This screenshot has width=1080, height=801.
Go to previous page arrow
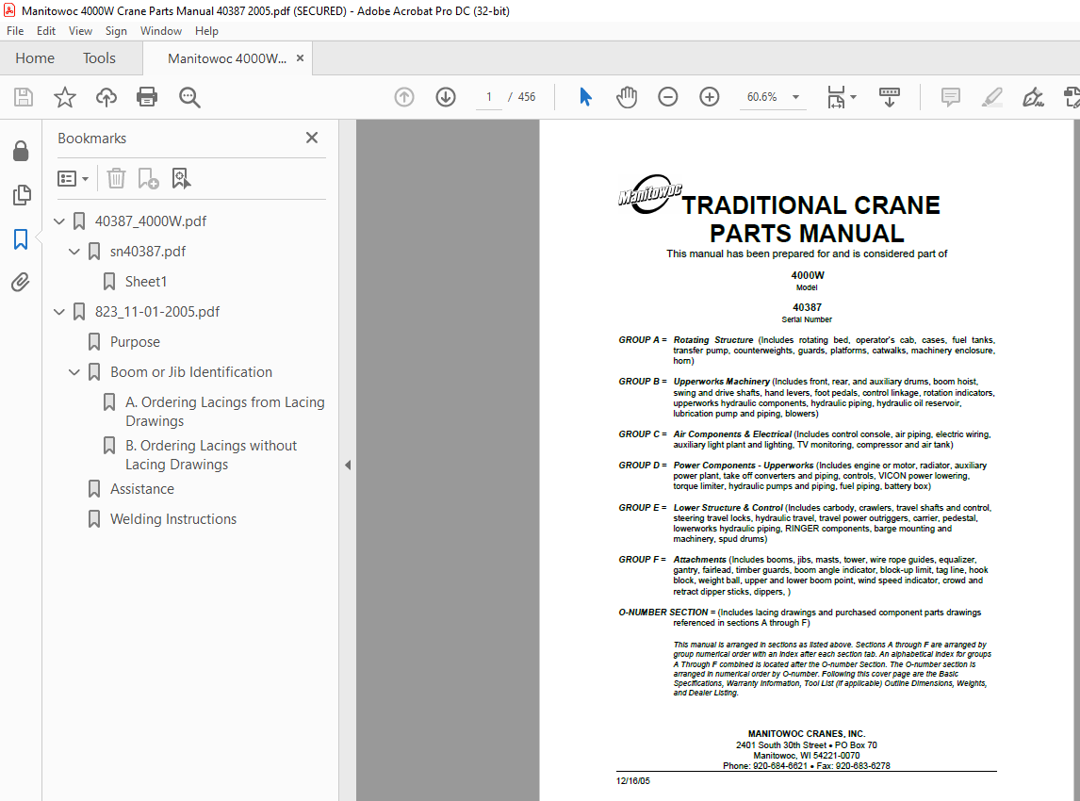click(404, 97)
